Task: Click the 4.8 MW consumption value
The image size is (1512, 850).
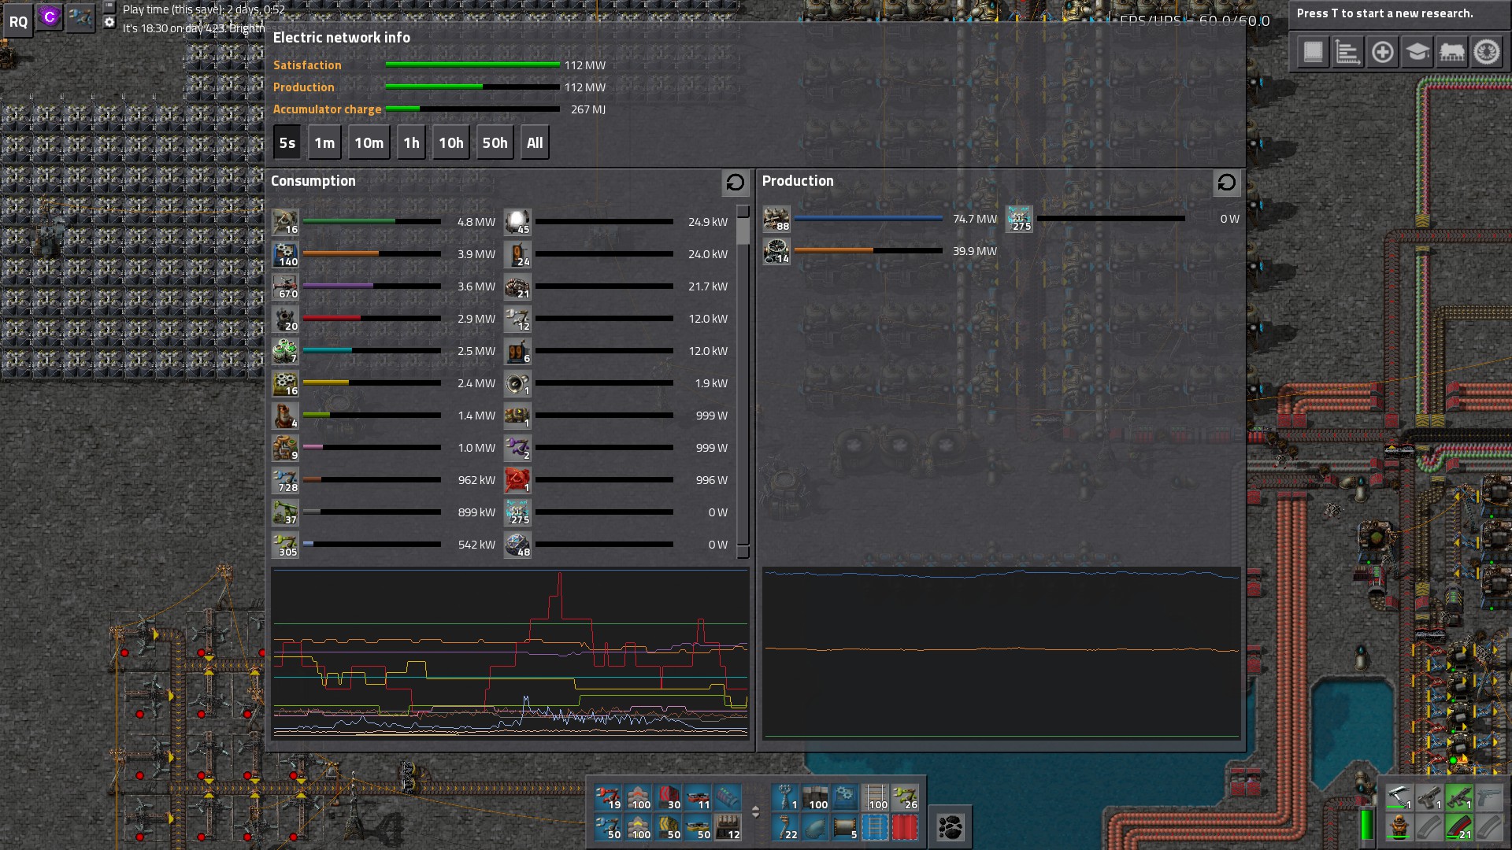Action: 476,222
